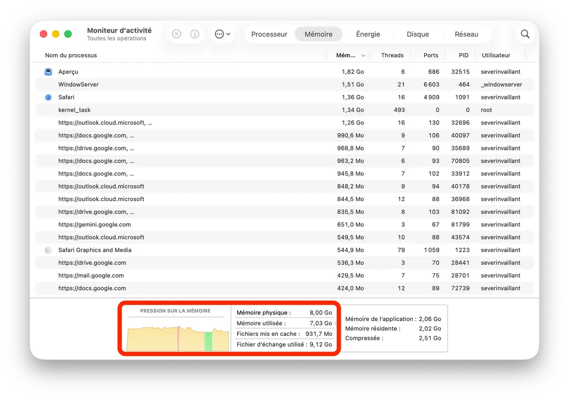Open the process info (i) toolbar icon
Viewport: 569px width, 399px height.
point(194,34)
